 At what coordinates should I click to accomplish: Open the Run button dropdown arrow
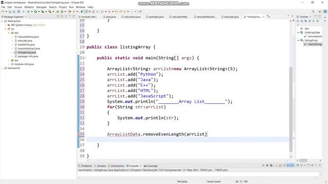39,12
